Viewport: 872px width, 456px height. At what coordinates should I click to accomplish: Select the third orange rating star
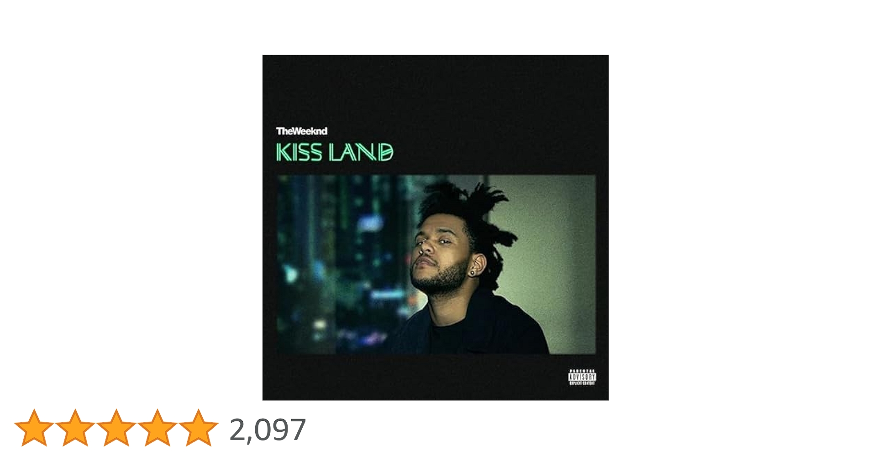[116, 428]
